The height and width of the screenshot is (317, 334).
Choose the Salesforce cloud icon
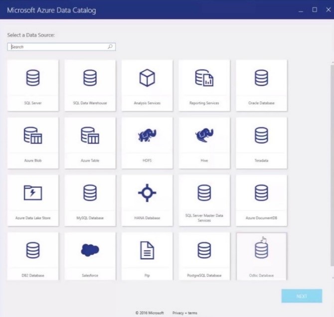pos(90,250)
